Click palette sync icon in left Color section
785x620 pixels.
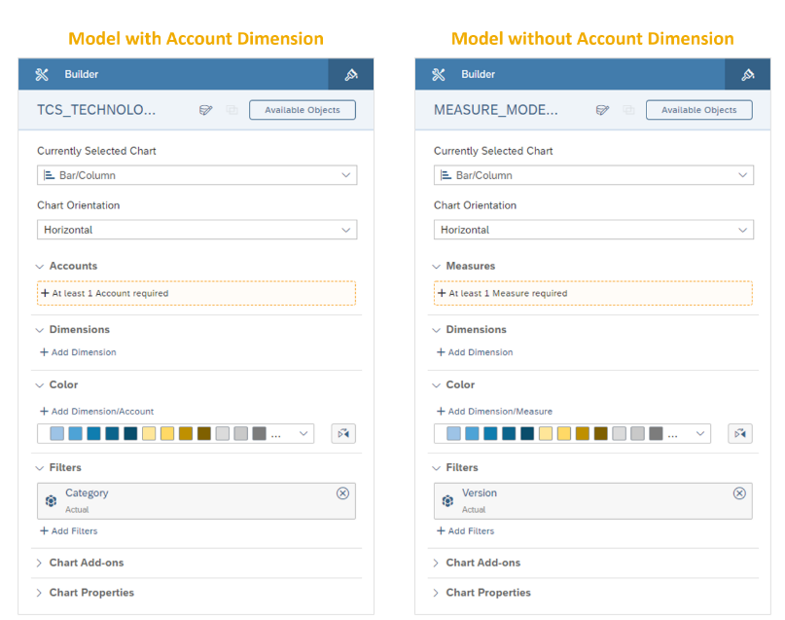point(343,434)
